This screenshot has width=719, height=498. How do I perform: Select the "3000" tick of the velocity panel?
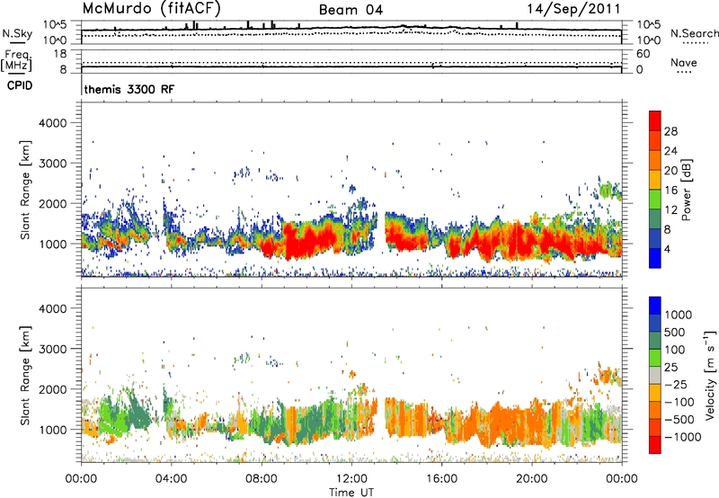click(52, 349)
